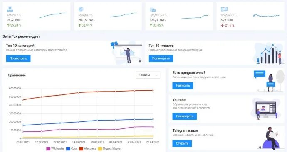Click the Написать button
287x152 pixels.
[x=183, y=85]
